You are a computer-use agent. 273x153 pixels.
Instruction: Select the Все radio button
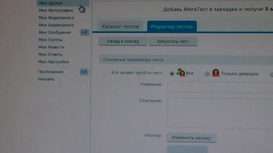click(172, 74)
